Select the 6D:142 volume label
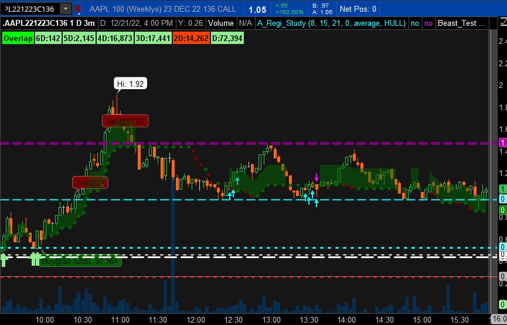This screenshot has width=507, height=325. (x=47, y=38)
